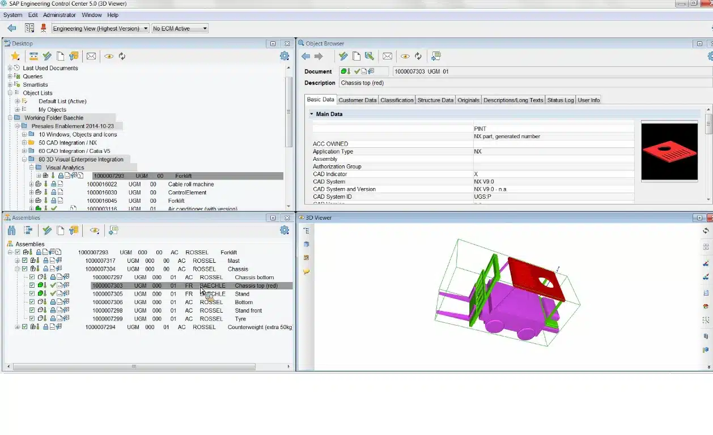Click the export arrow icon in Assemblies toolbar
Screen dimensions: 713x435
[x=113, y=231]
